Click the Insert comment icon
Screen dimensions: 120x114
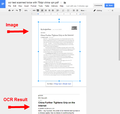38,10
